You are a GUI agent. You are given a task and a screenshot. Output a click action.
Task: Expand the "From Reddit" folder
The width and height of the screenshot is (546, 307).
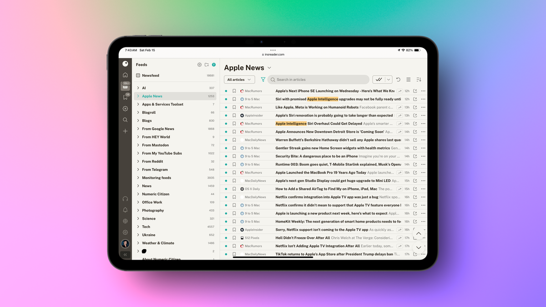click(139, 161)
